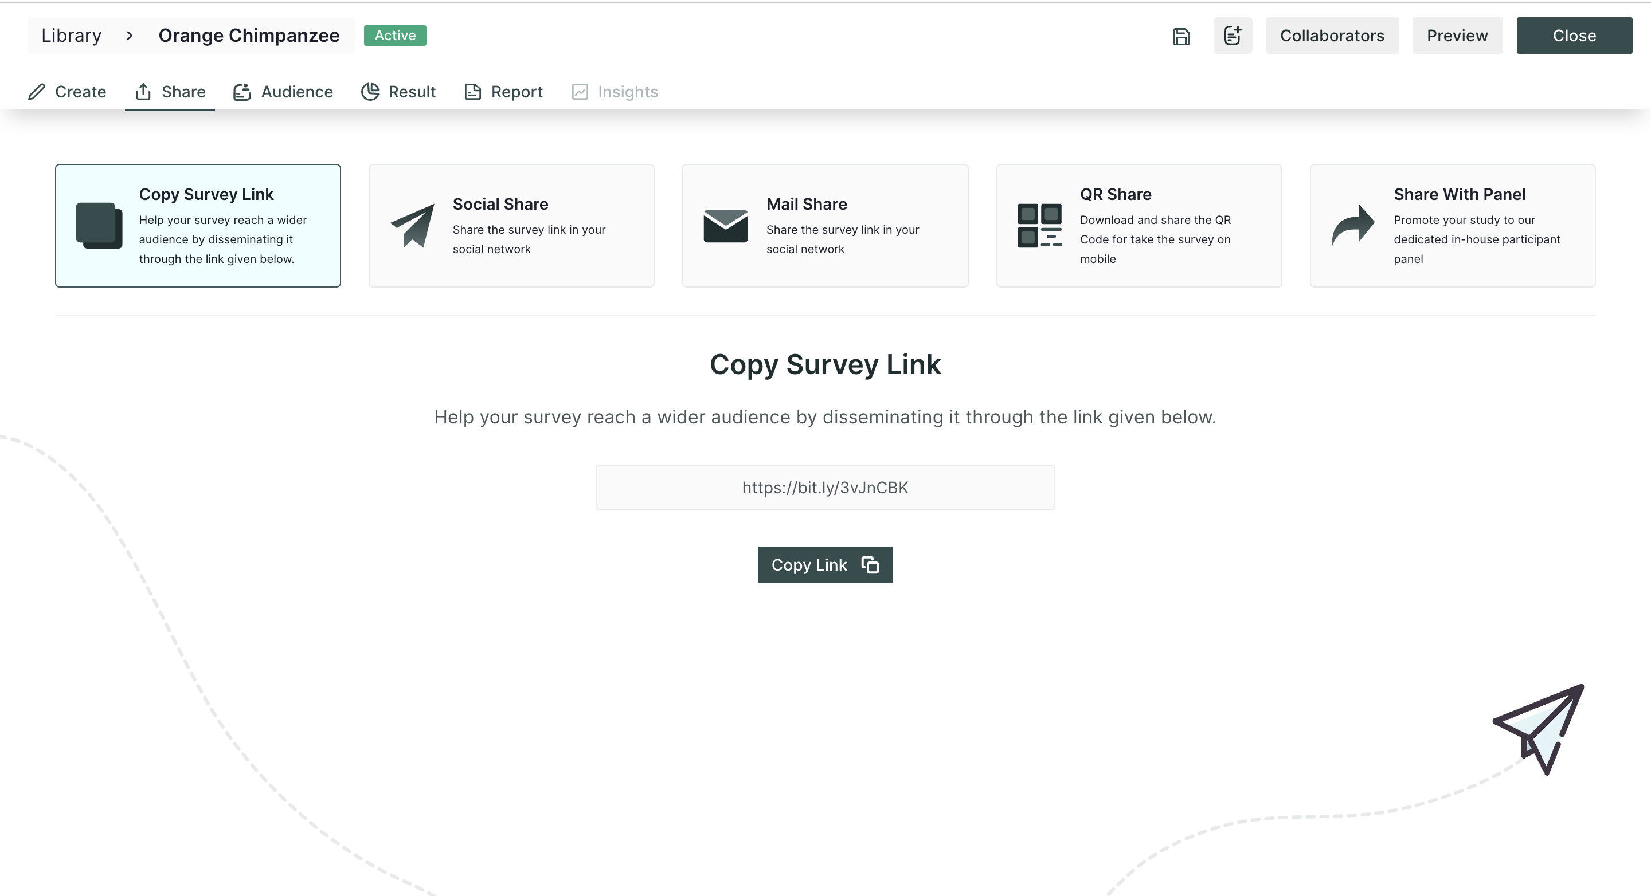Click the bit.ly survey link field
The image size is (1651, 896).
tap(825, 488)
